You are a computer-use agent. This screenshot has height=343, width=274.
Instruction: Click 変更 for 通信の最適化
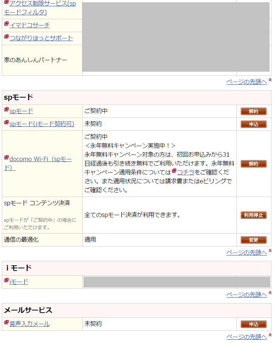[253, 240]
